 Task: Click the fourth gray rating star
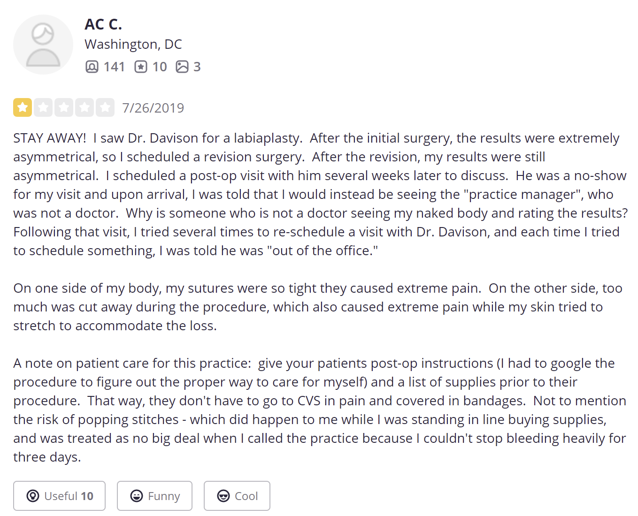[x=85, y=107]
